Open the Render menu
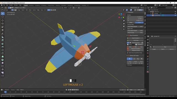The width and height of the screenshot is (177, 99). [11, 5]
